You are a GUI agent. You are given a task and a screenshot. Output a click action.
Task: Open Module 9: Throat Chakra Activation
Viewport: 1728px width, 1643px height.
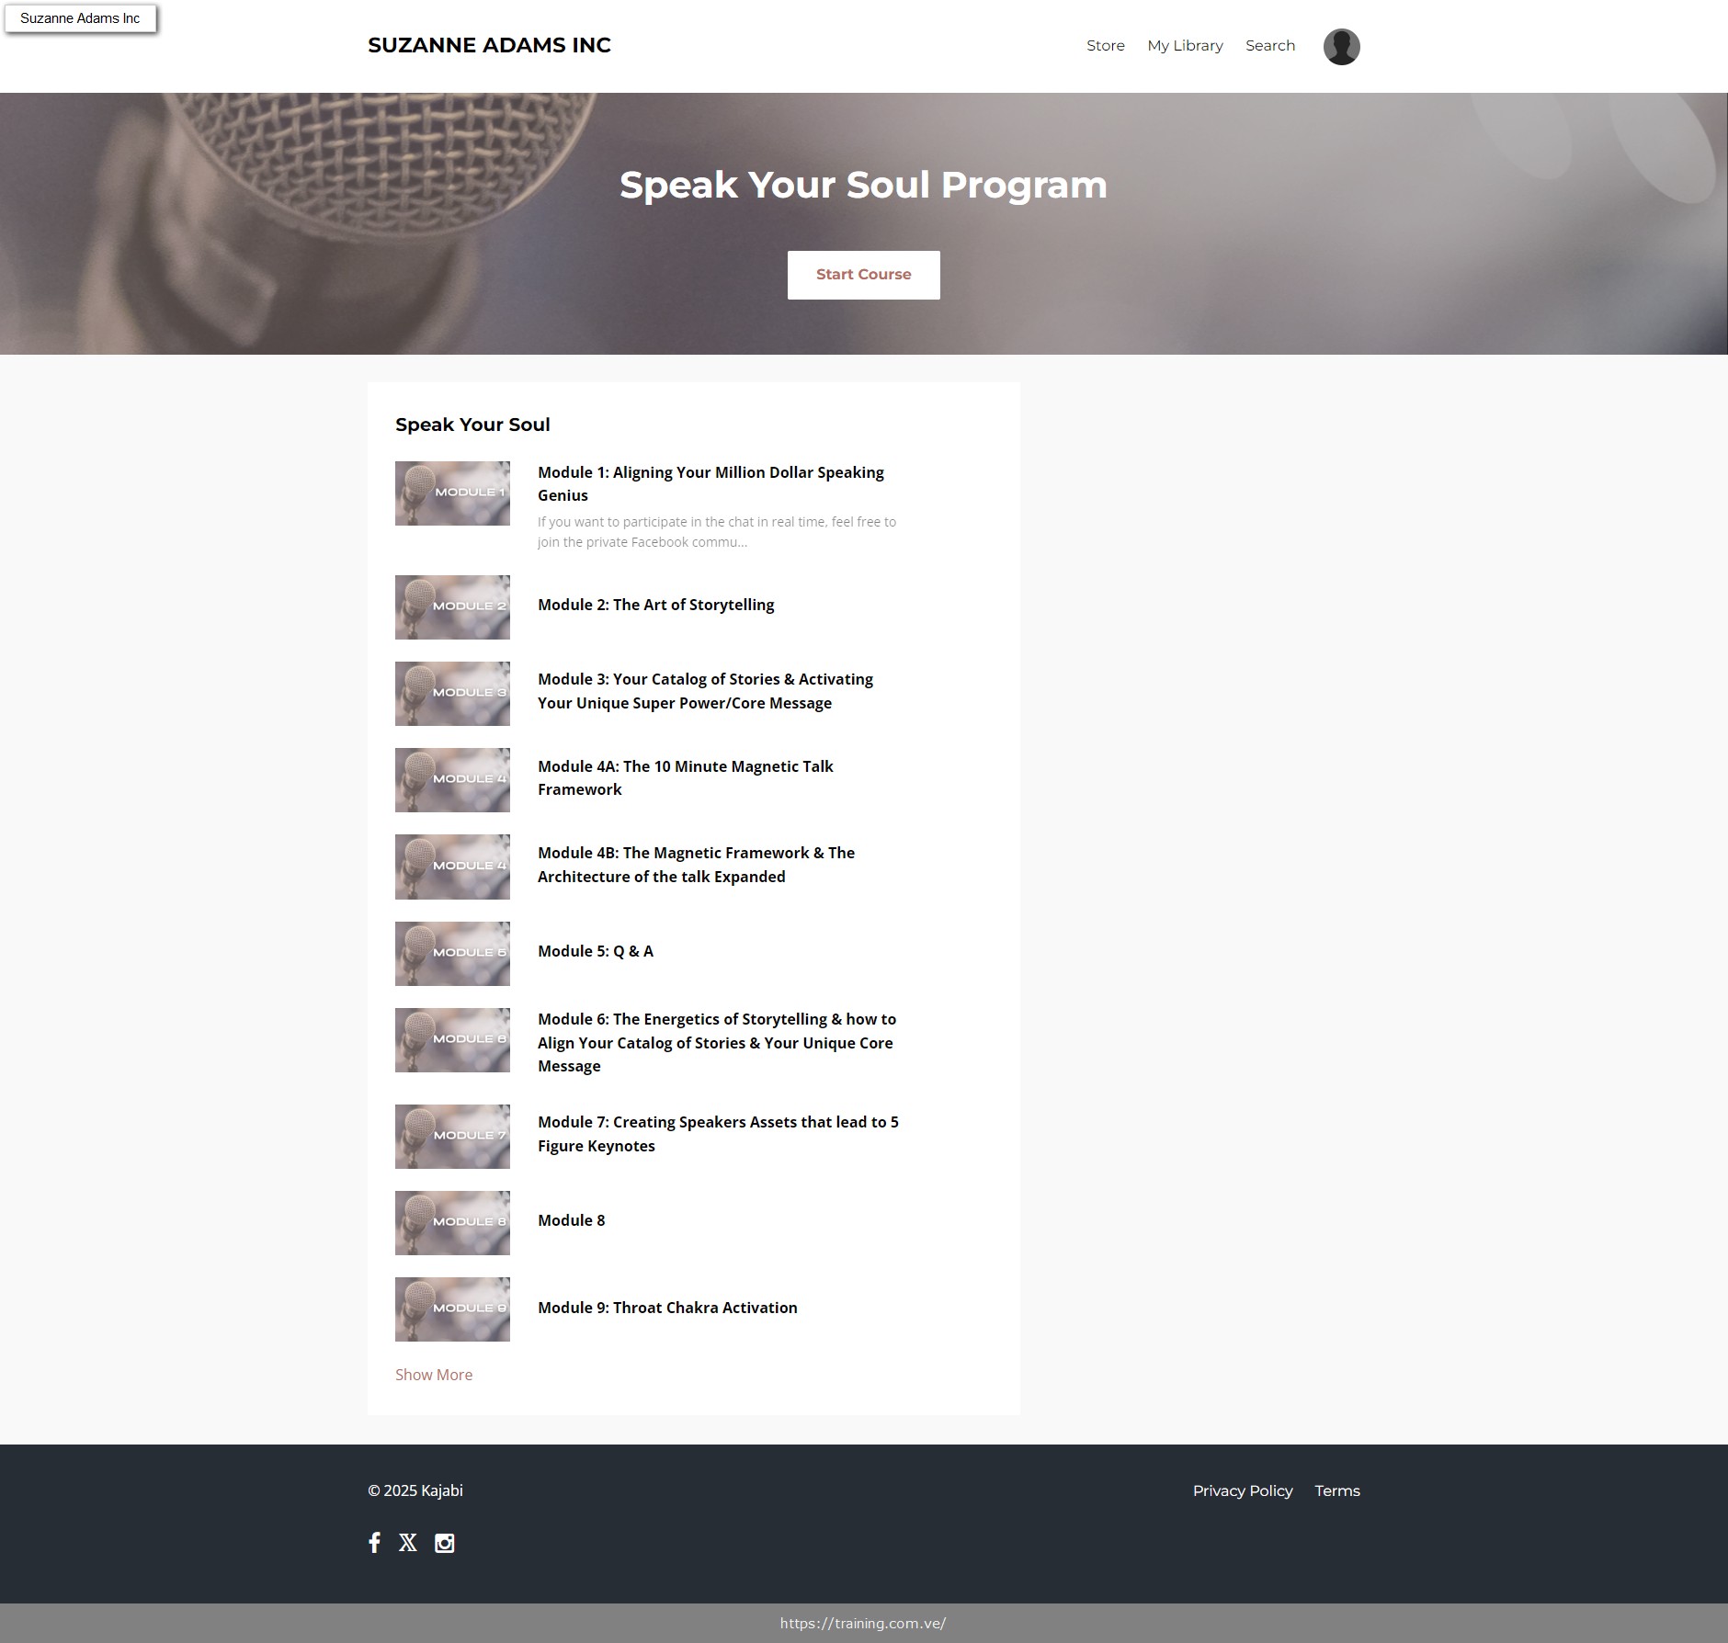pyautogui.click(x=667, y=1308)
